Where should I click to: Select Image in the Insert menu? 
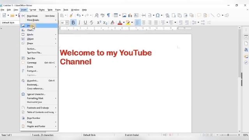[x=39, y=26]
